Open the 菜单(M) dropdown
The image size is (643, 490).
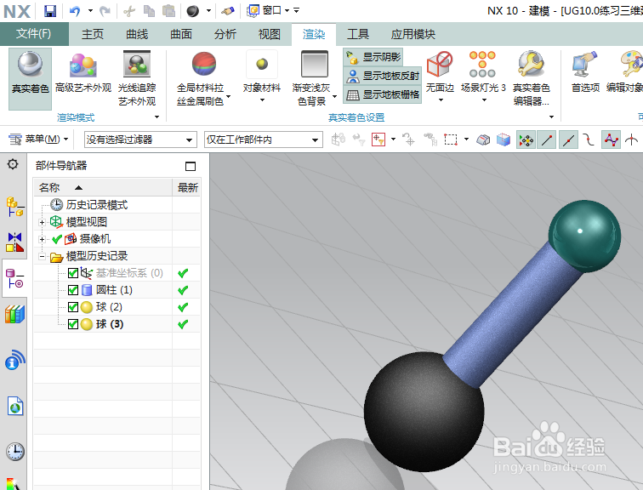pyautogui.click(x=38, y=140)
